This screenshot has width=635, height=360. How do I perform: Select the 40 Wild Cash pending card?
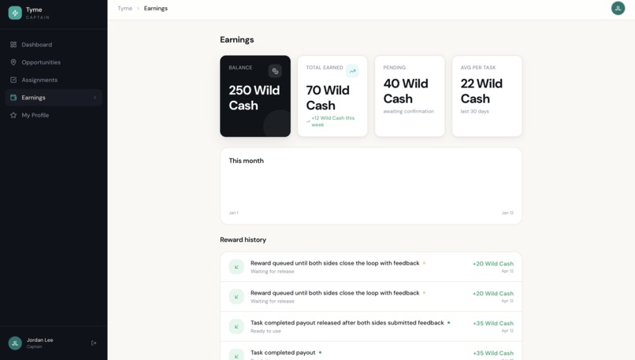pyautogui.click(x=410, y=96)
